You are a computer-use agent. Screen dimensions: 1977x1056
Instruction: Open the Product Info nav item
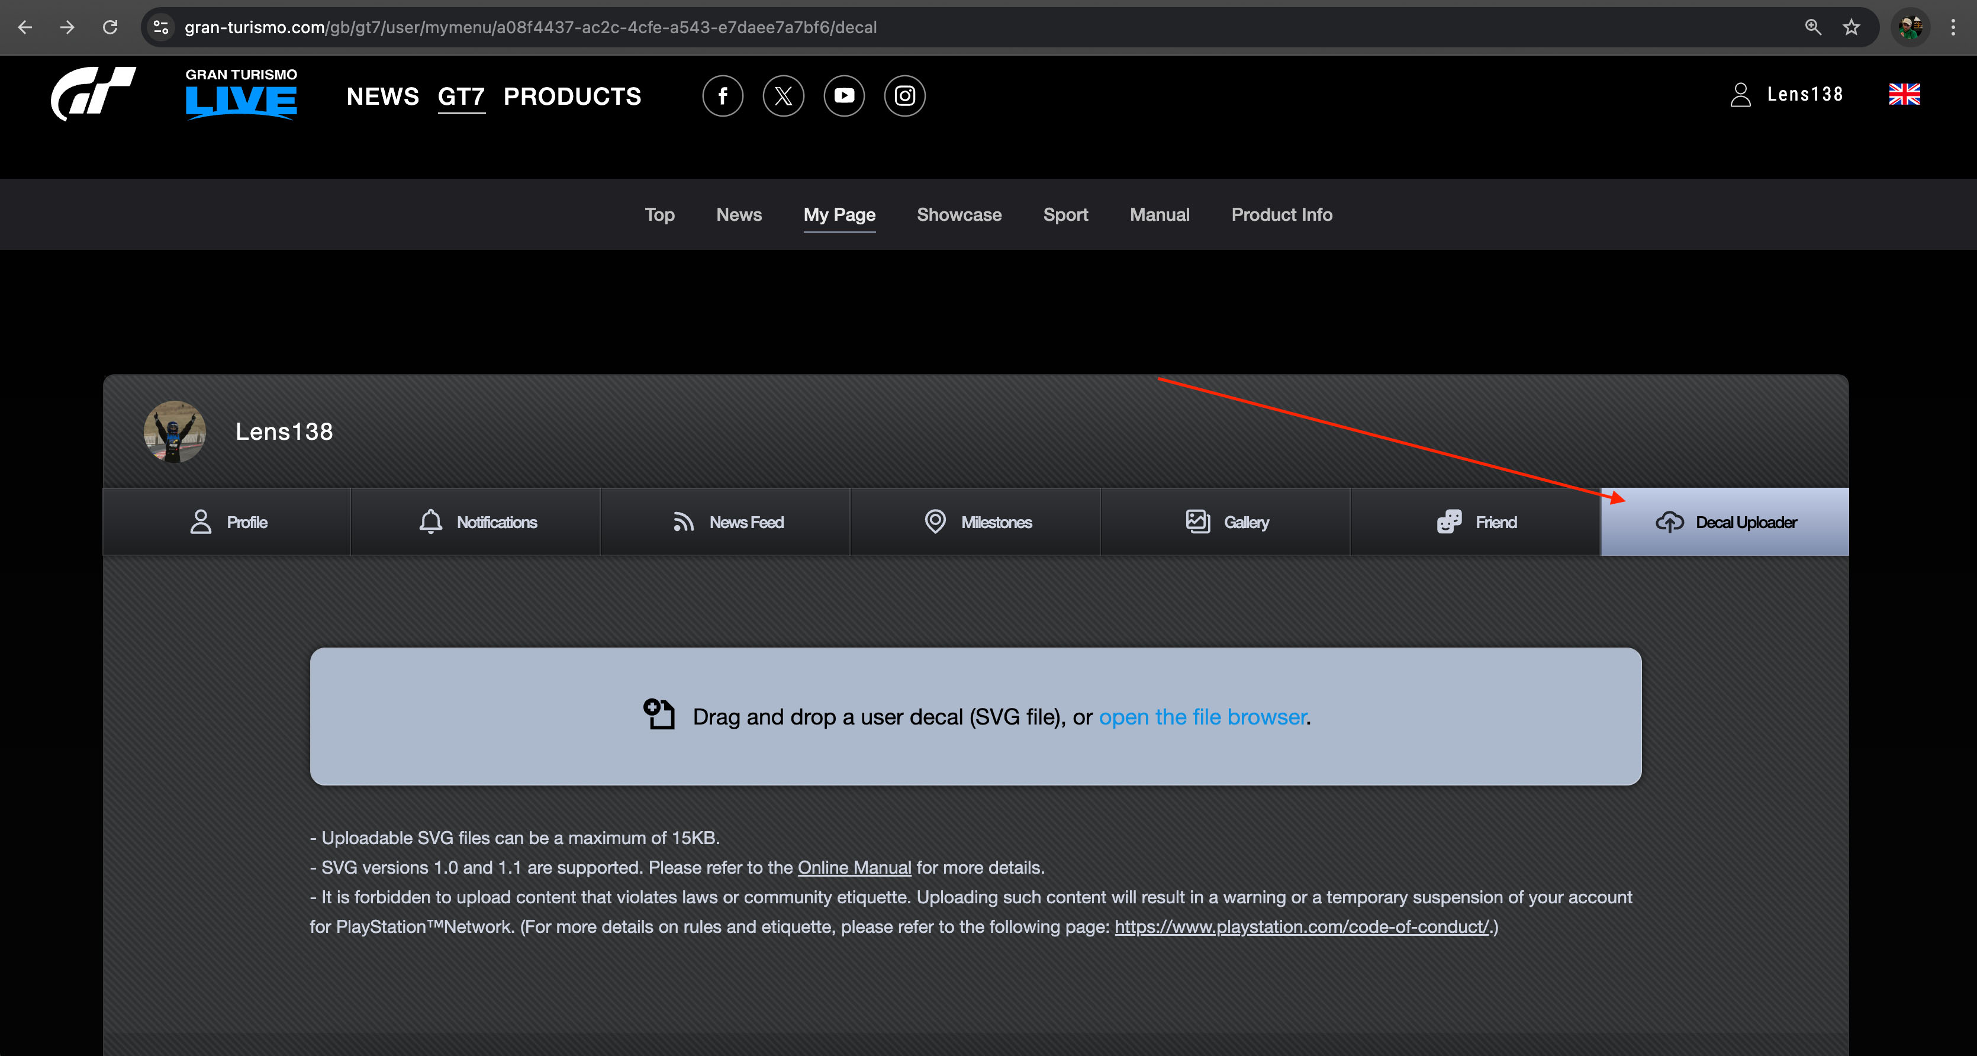click(1281, 215)
